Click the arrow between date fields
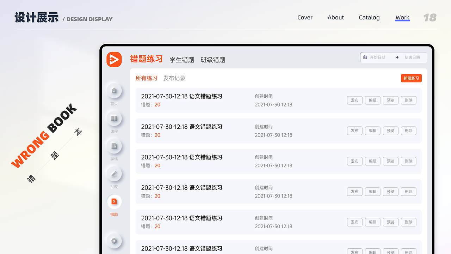This screenshot has width=451, height=254. [397, 57]
